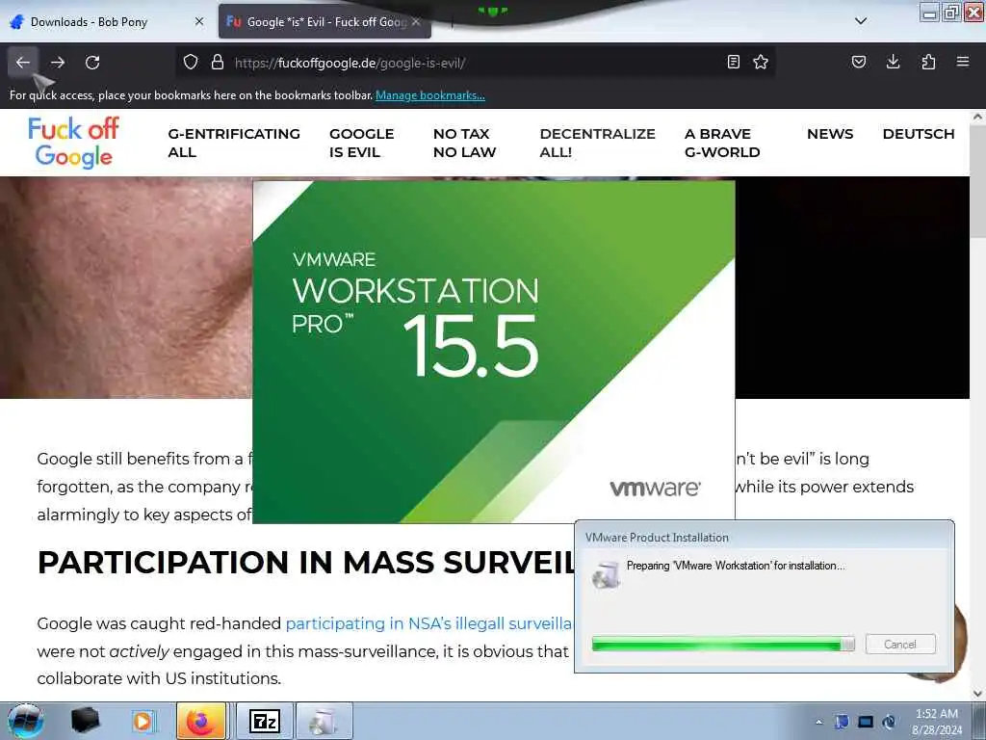Follow the participating in NSA's surveillance link

(428, 623)
